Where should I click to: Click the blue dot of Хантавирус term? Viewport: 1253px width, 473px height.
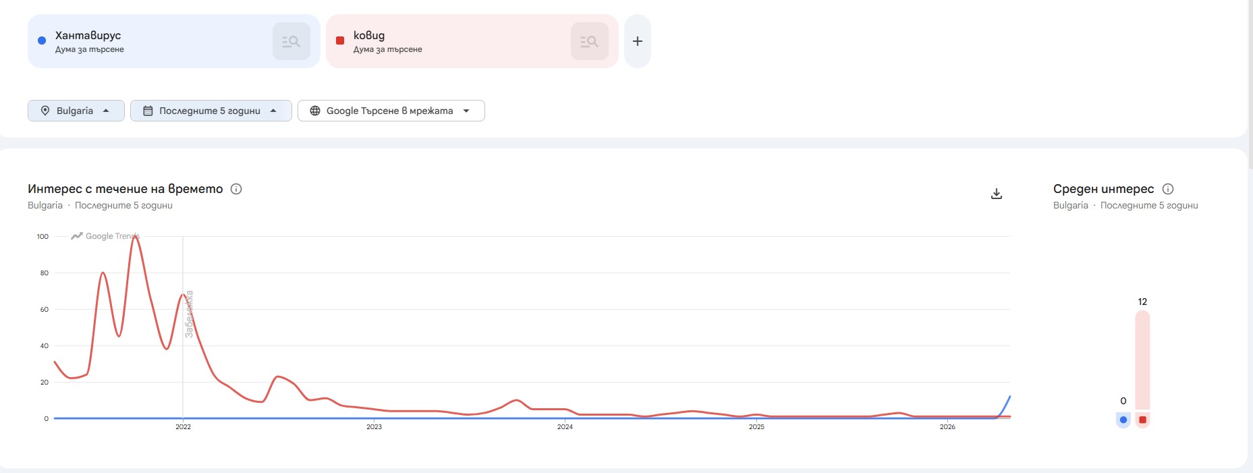(42, 40)
